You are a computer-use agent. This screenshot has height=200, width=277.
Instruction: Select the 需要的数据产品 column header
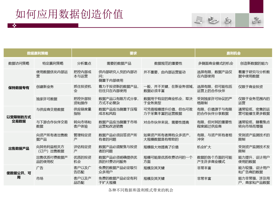click(x=119, y=63)
